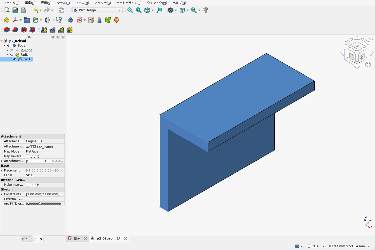Click the green sub-shape binder icon

coord(108,20)
